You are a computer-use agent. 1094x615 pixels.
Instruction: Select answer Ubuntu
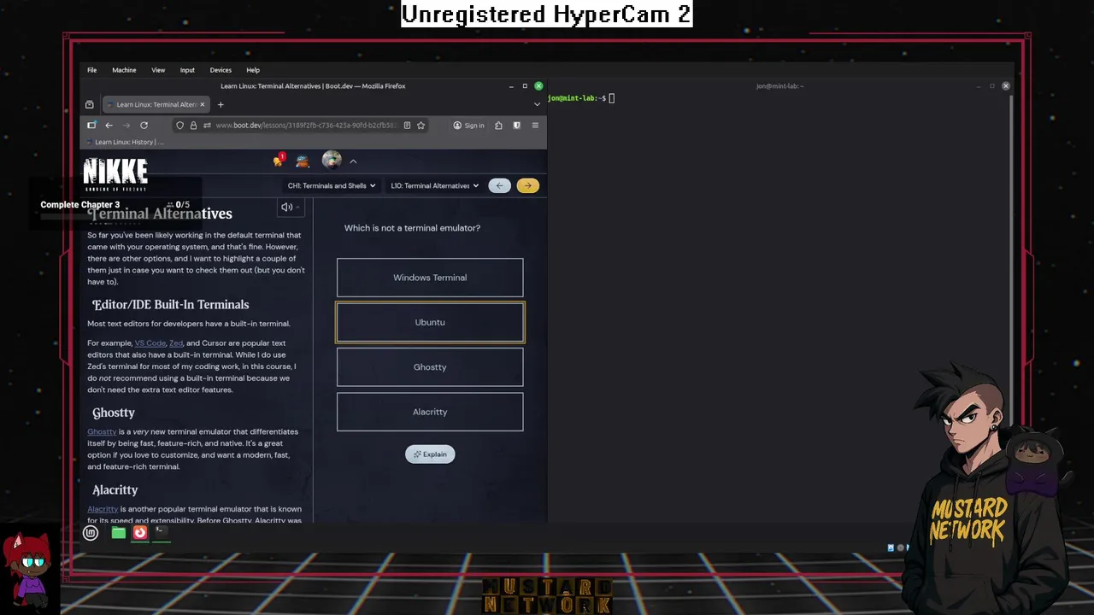click(x=430, y=322)
